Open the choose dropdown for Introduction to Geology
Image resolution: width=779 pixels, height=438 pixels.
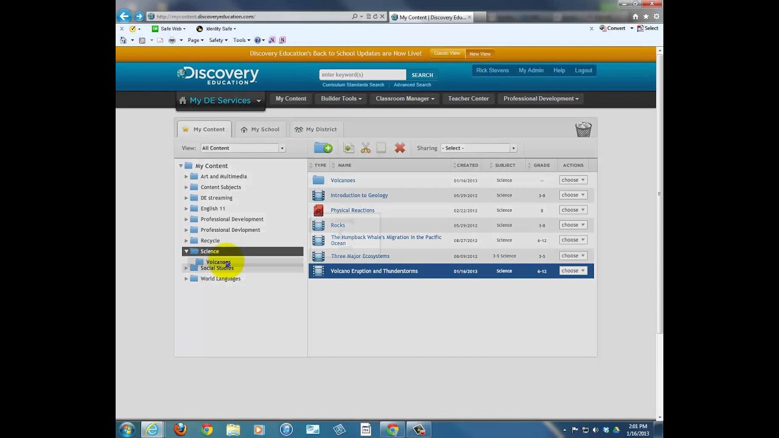(573, 195)
